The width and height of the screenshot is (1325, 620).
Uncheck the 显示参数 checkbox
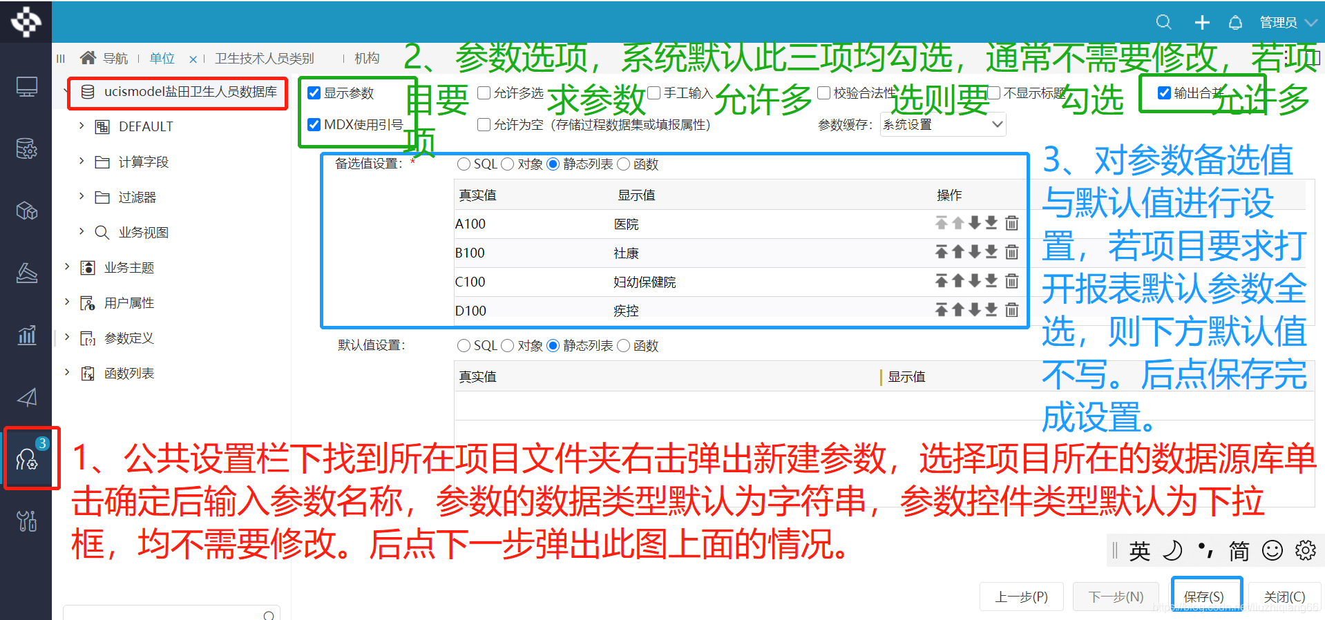(314, 93)
